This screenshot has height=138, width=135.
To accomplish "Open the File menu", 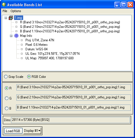I will (x=5, y=11).
